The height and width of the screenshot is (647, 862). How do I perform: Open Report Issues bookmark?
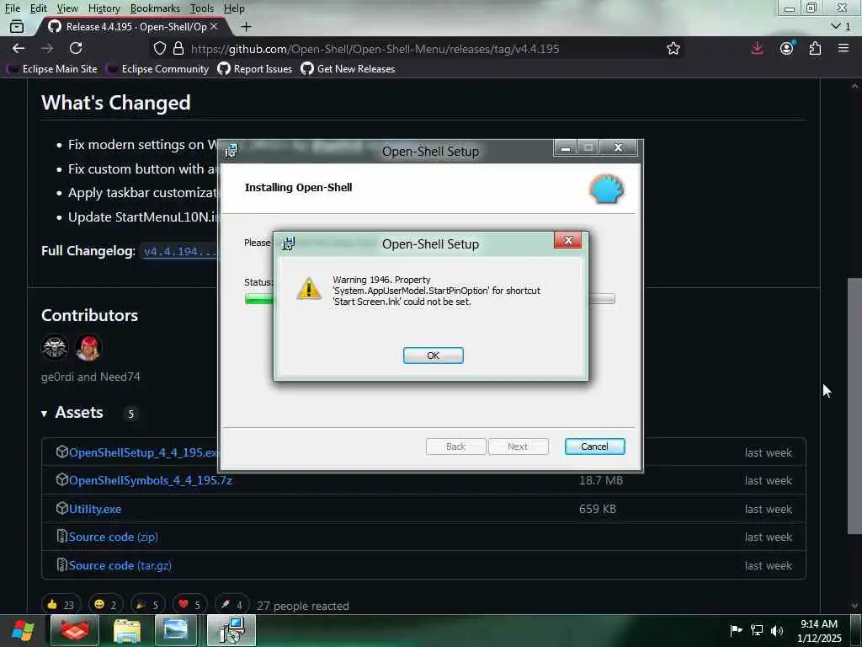tap(255, 69)
